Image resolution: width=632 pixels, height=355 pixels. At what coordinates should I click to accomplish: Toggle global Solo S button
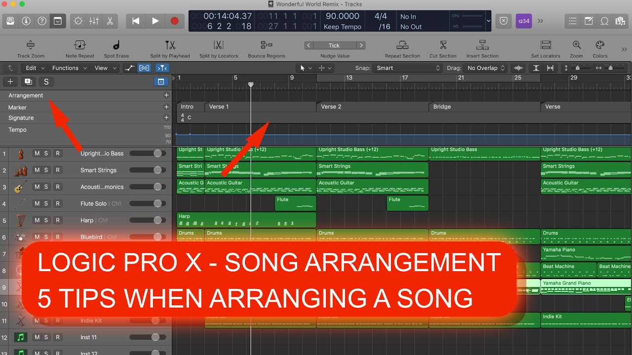click(46, 82)
